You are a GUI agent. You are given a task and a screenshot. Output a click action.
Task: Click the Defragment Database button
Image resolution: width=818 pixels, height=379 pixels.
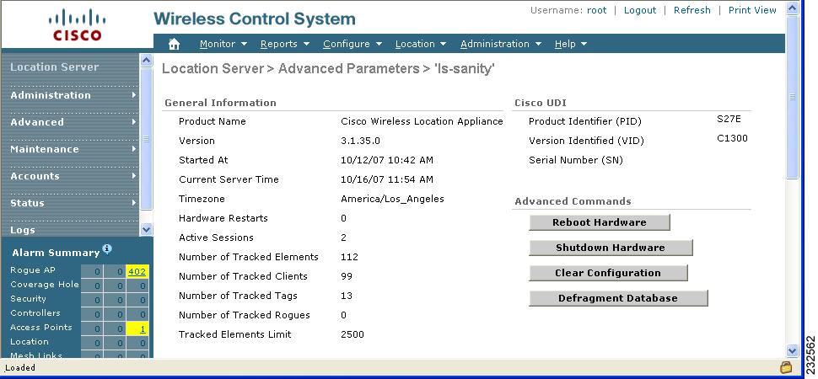pyautogui.click(x=618, y=298)
